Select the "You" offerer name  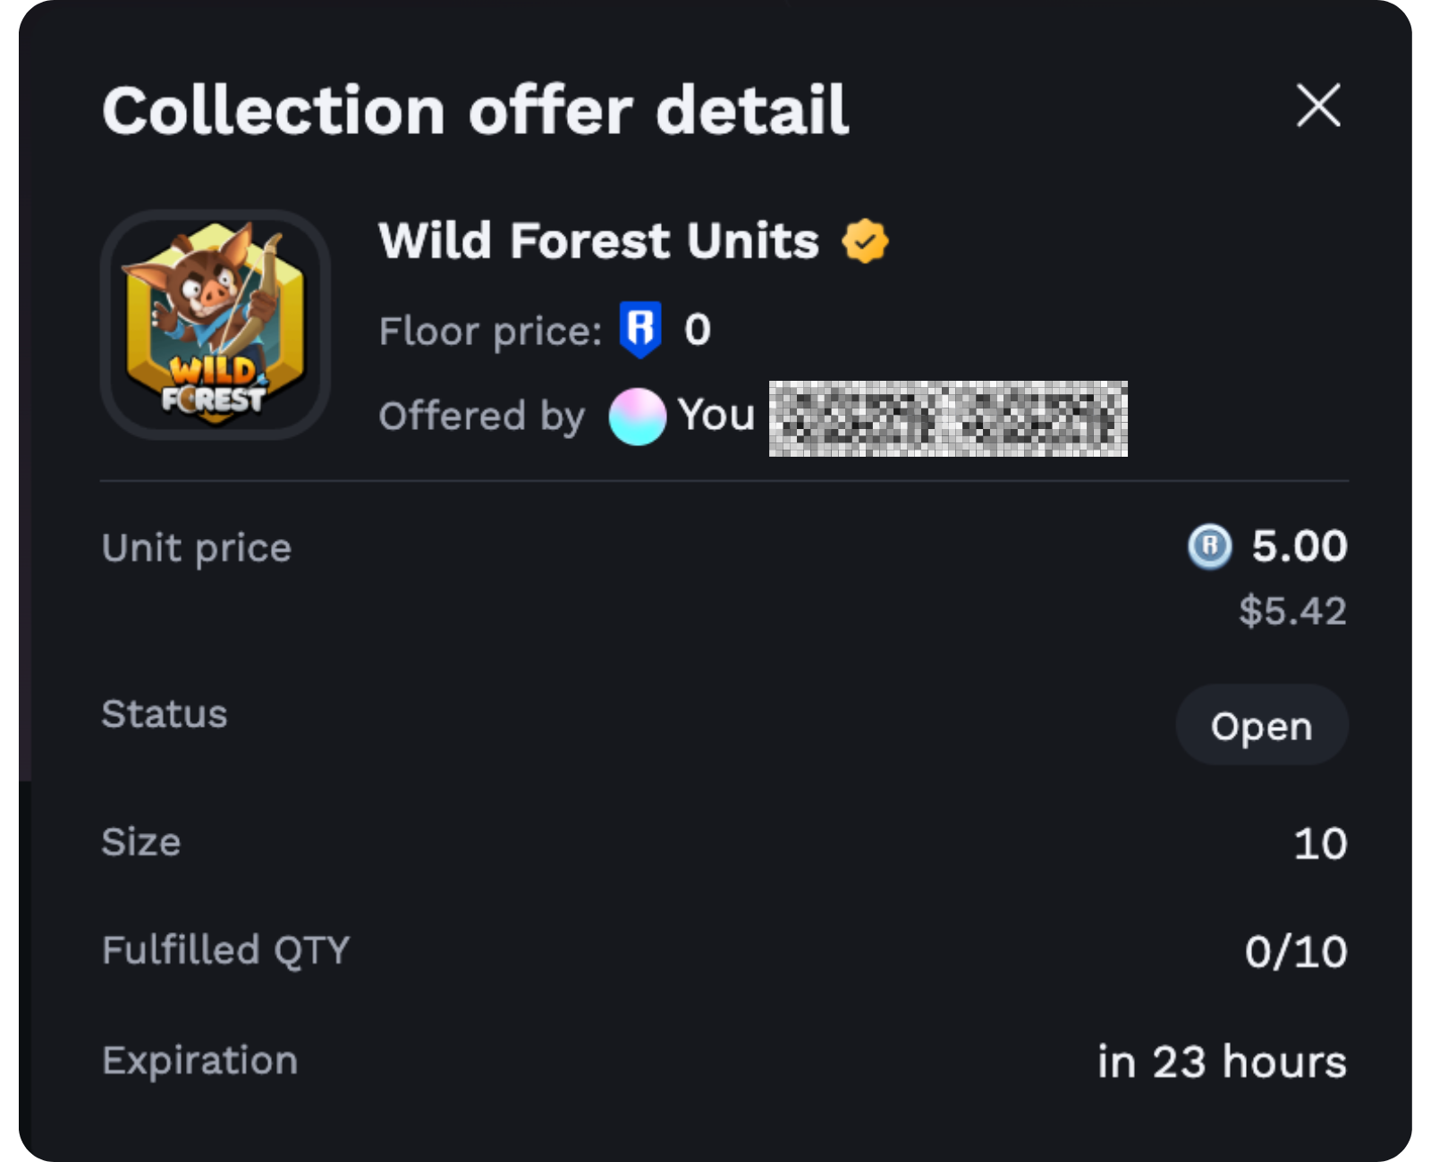[x=716, y=415]
